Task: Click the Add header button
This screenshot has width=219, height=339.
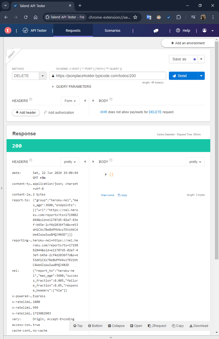Action: [x=26, y=112]
